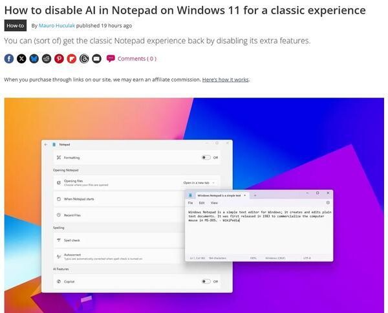
Task: Share the article on X
Action: pos(21,59)
